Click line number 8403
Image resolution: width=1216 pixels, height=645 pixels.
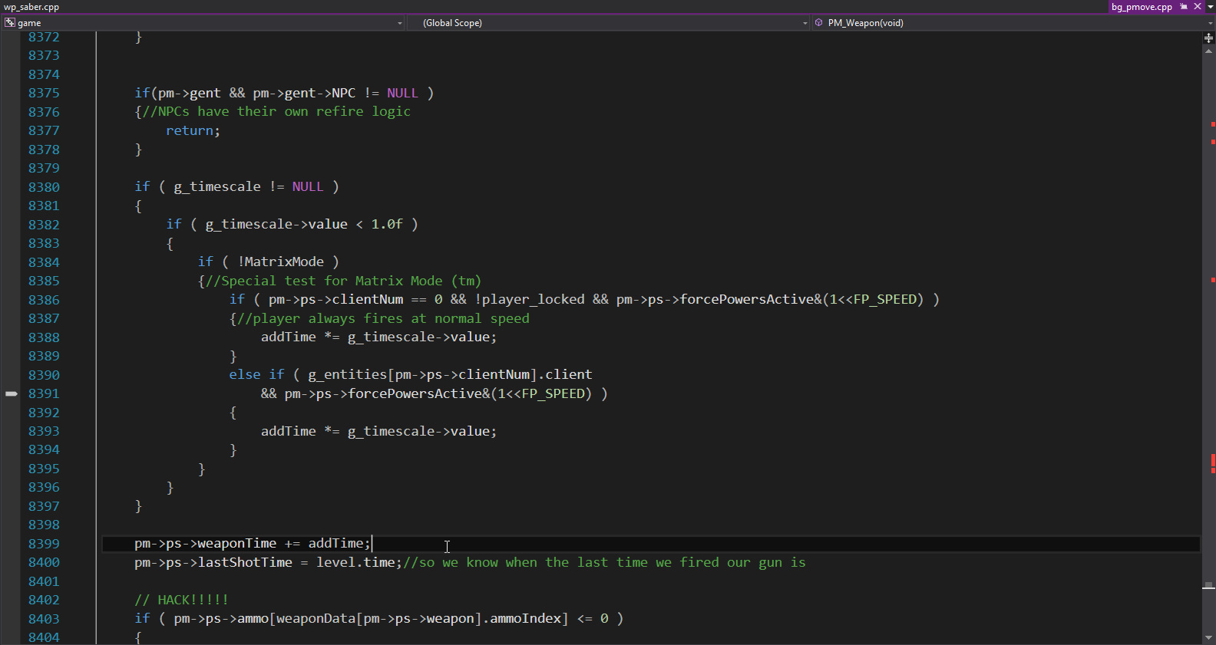click(44, 619)
